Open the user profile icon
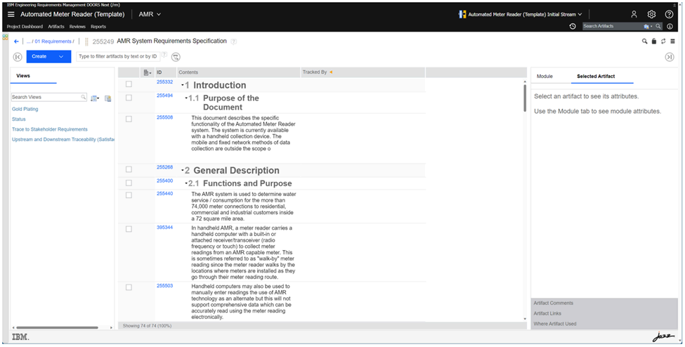 [x=634, y=15]
